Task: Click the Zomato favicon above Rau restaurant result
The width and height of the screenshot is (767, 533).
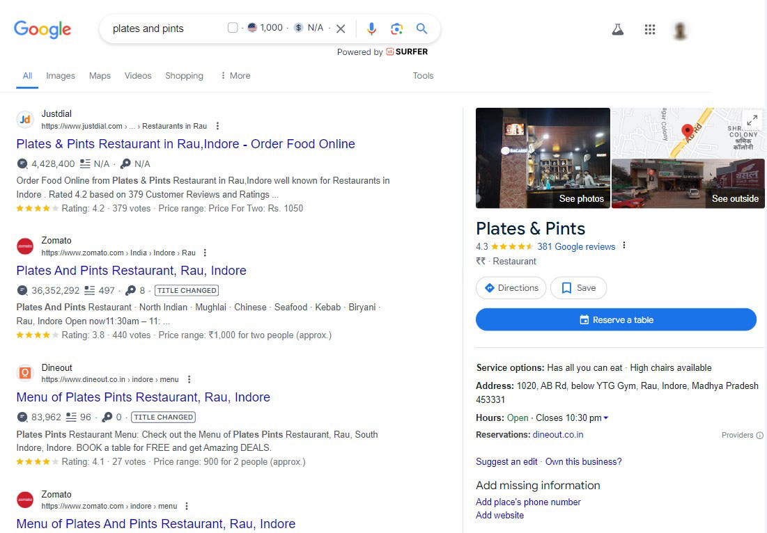Action: click(26, 246)
